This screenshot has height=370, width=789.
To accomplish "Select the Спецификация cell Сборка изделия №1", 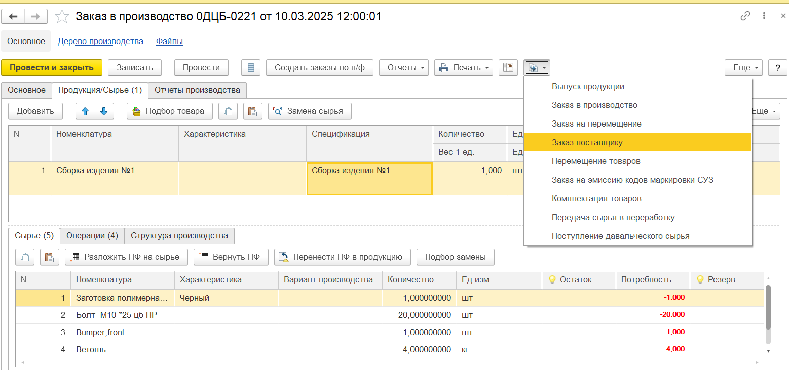I will click(369, 178).
